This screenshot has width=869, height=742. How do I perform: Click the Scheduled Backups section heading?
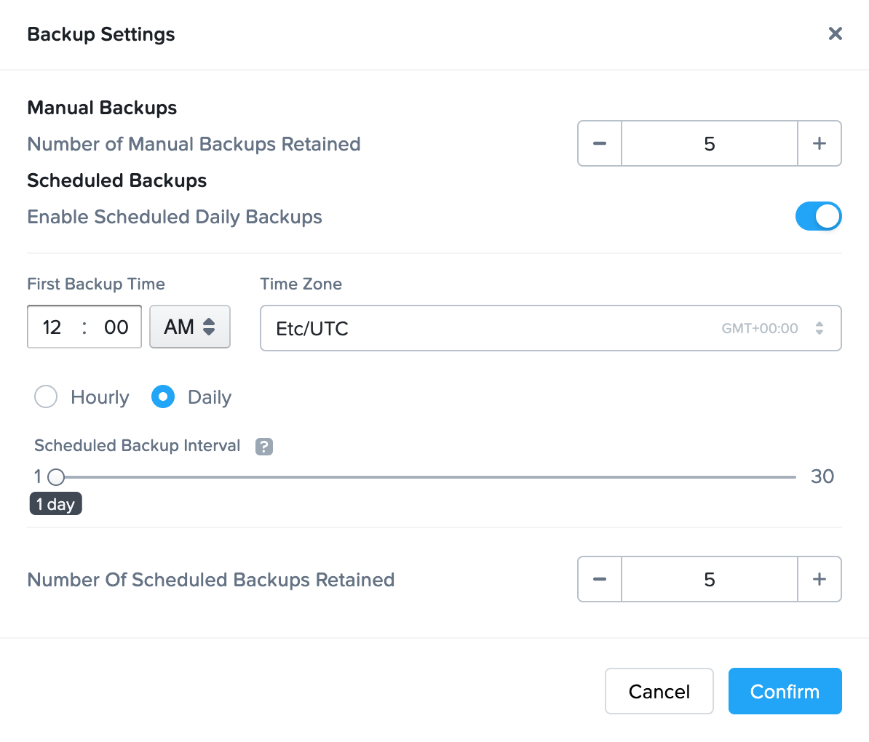tap(116, 180)
